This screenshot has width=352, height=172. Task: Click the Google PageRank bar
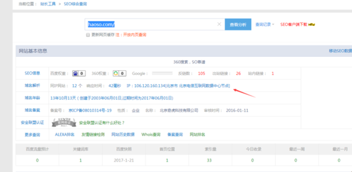pyautogui.click(x=162, y=73)
